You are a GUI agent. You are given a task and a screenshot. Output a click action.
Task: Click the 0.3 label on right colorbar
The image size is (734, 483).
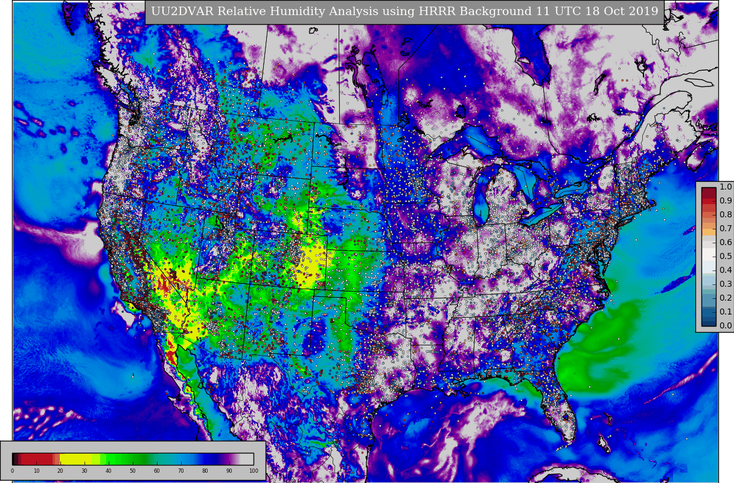click(726, 284)
